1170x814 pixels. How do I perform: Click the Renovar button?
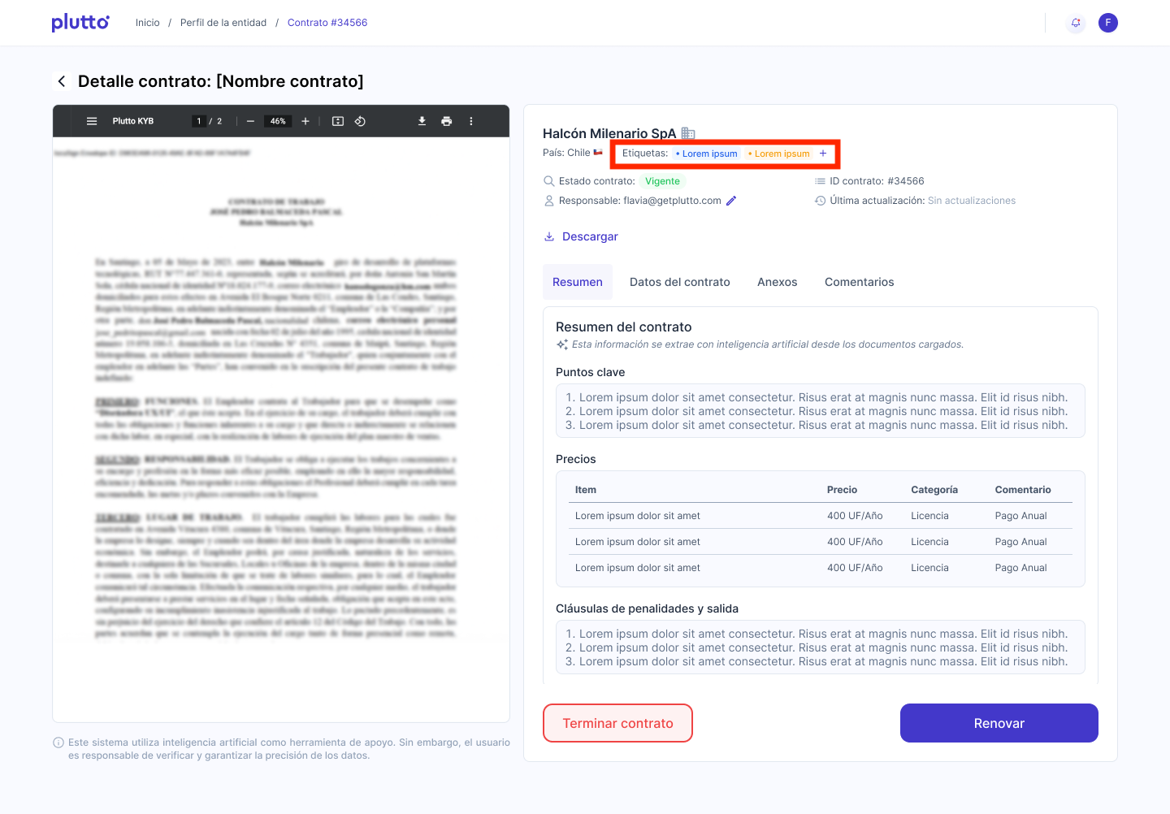[999, 723]
